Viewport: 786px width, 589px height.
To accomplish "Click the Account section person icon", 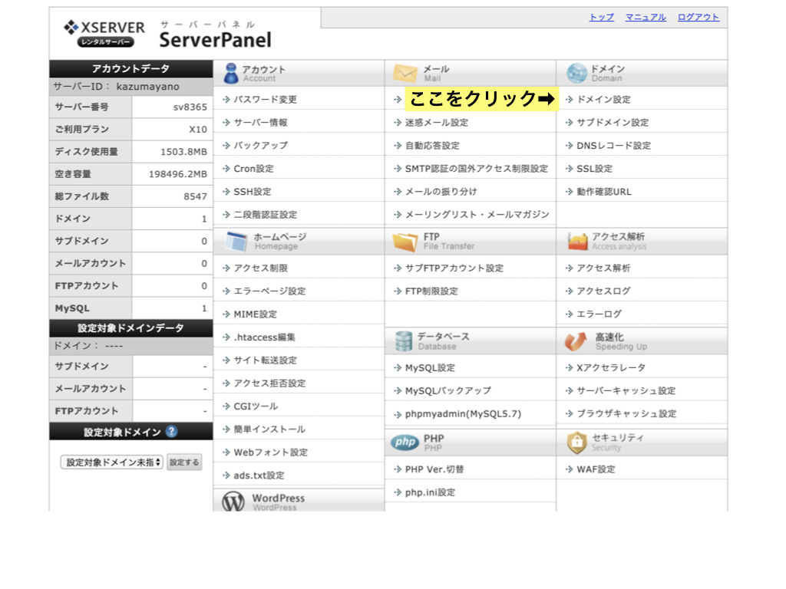I will tap(230, 73).
